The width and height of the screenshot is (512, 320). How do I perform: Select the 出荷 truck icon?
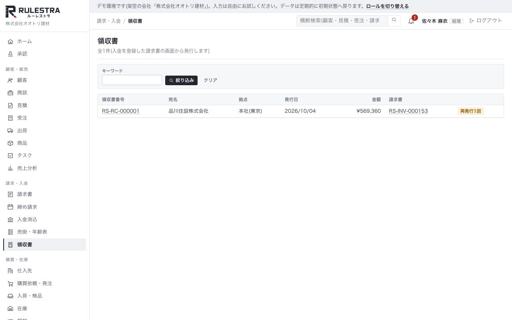click(x=10, y=131)
